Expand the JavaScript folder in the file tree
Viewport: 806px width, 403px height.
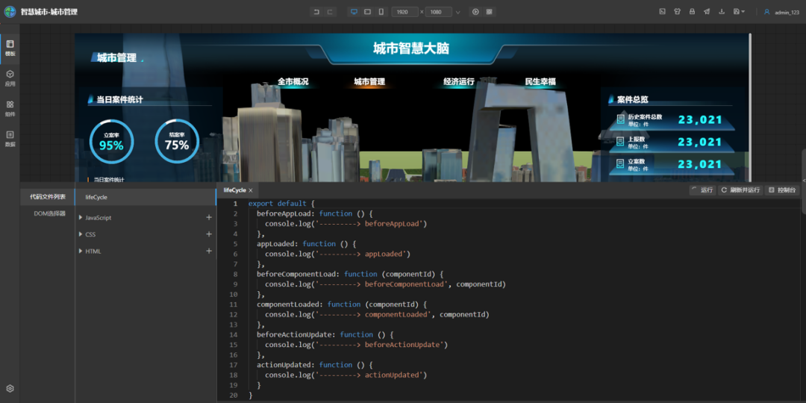pyautogui.click(x=81, y=217)
